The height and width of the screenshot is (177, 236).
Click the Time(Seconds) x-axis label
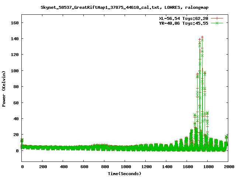click(x=125, y=174)
